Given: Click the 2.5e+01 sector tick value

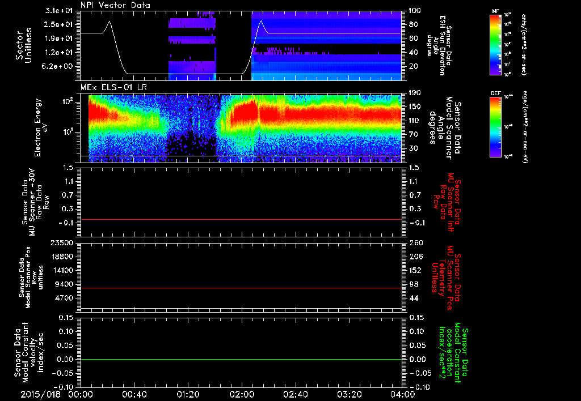Looking at the screenshot, I should pos(59,24).
